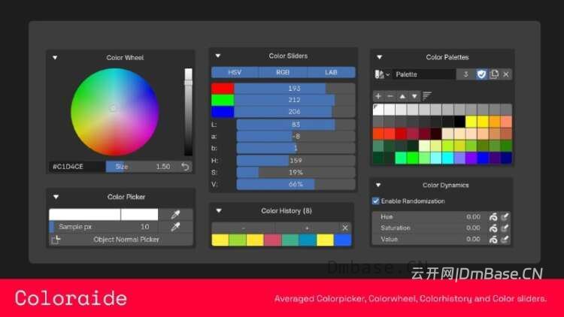The image size is (564, 317).
Task: Toggle the Value pen pressure icon
Action: tap(505, 240)
